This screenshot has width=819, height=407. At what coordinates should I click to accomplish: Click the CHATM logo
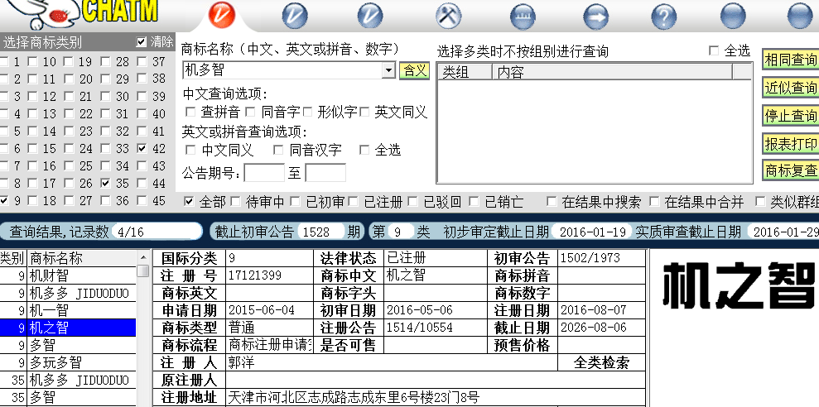(119, 12)
